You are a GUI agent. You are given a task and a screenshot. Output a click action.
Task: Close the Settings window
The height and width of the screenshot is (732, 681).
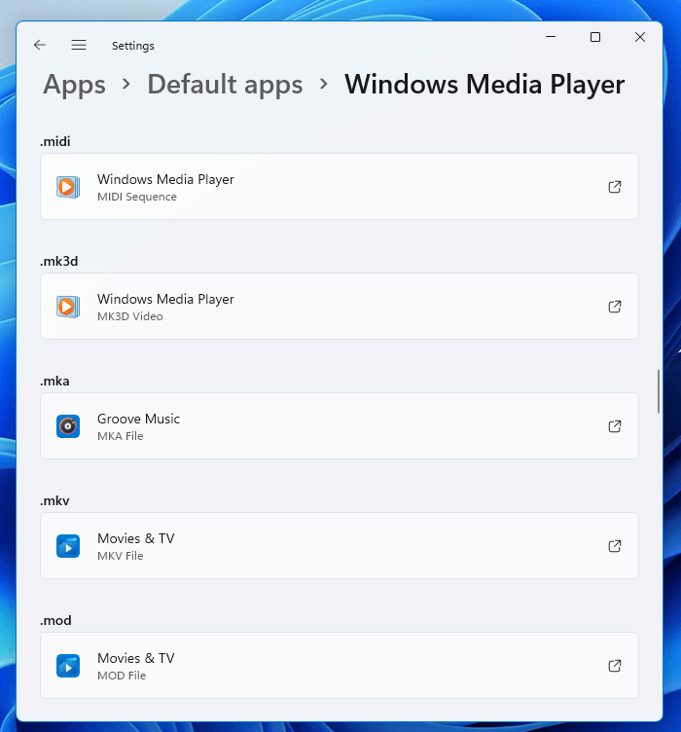[640, 37]
